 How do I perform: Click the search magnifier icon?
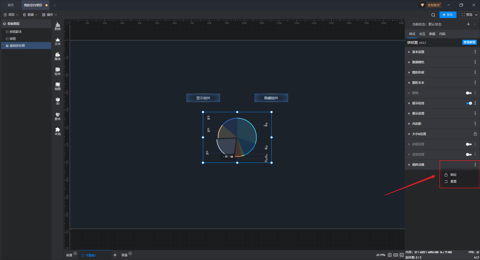(x=433, y=15)
